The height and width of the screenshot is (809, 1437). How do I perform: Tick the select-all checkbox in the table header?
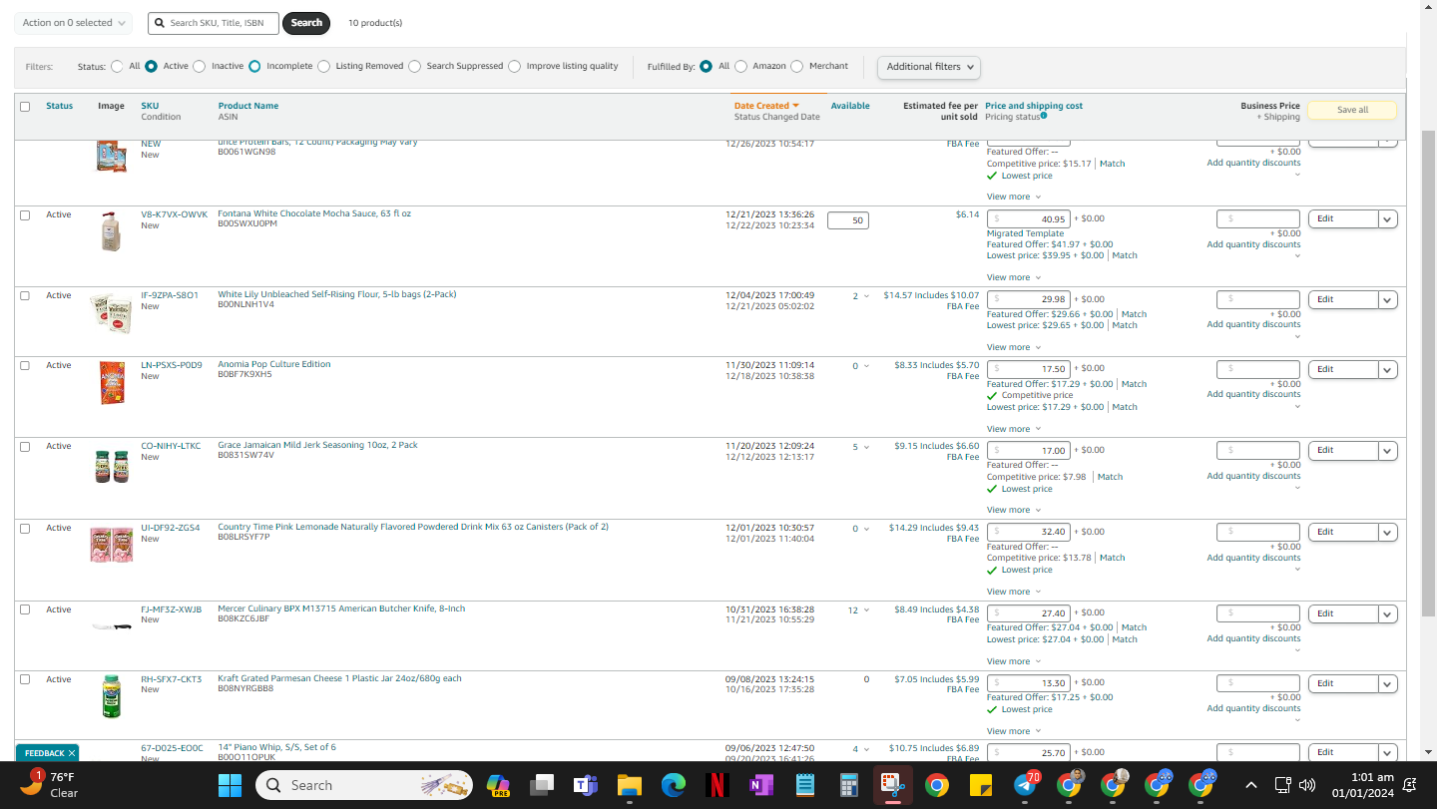(25, 107)
